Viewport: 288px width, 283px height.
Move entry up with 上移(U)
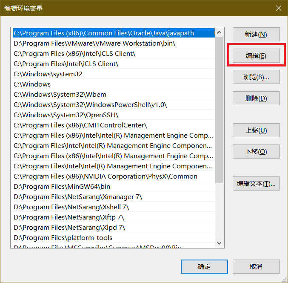(256, 130)
